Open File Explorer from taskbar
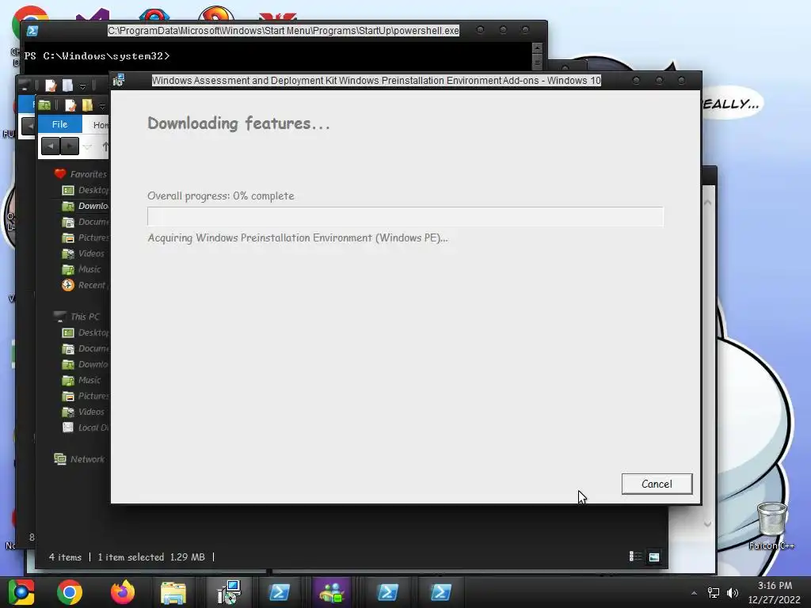Viewport: 811px width, 608px height. [x=173, y=592]
